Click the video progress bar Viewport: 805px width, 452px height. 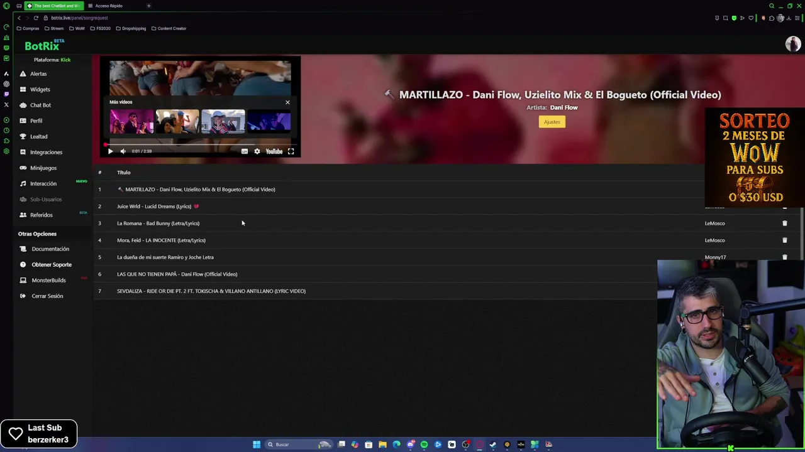[200, 144]
